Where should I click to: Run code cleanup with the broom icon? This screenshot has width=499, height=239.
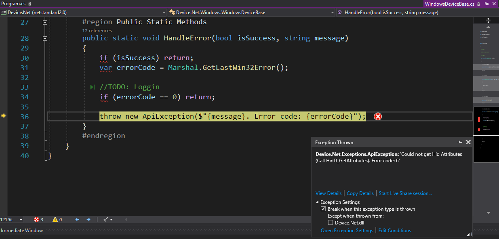pyautogui.click(x=106, y=220)
